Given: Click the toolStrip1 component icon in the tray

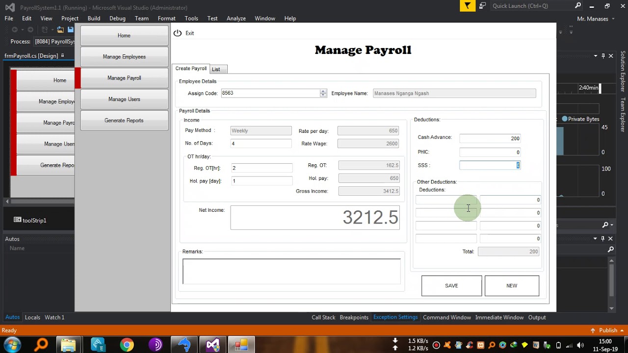Looking at the screenshot, I should (x=17, y=220).
